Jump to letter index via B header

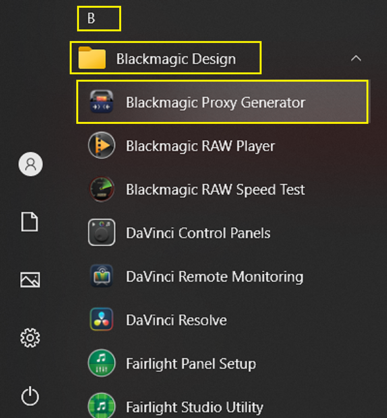click(x=91, y=18)
